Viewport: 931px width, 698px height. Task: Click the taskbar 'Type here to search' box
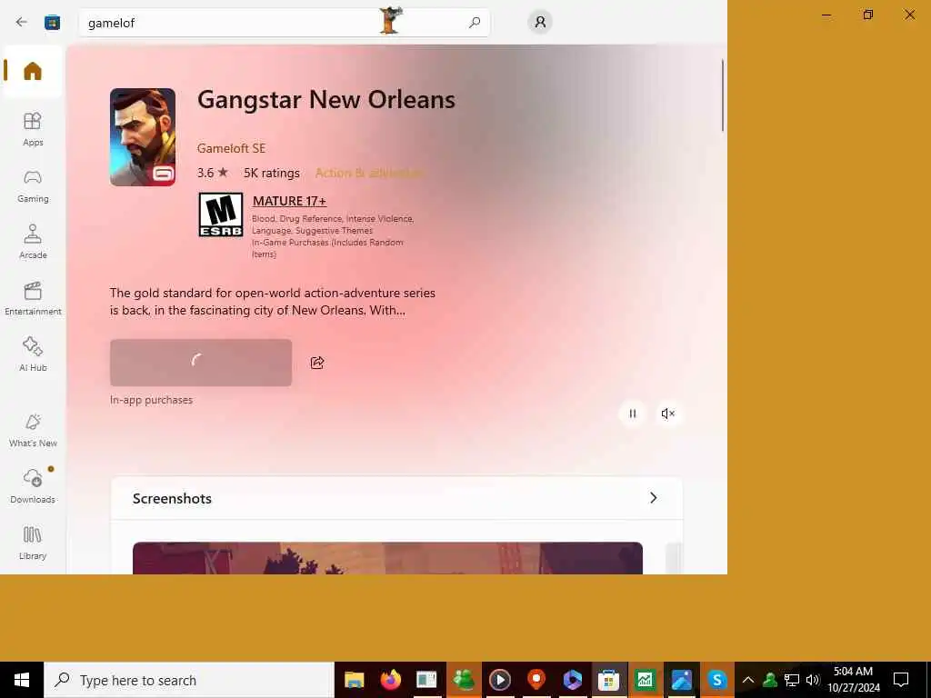coord(189,680)
